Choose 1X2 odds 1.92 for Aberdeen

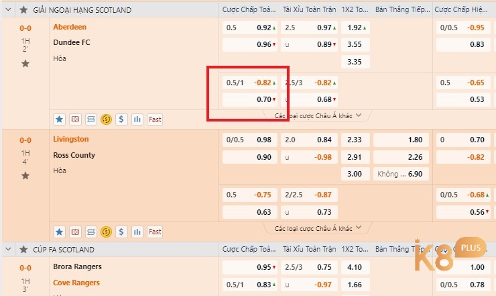coord(355,28)
